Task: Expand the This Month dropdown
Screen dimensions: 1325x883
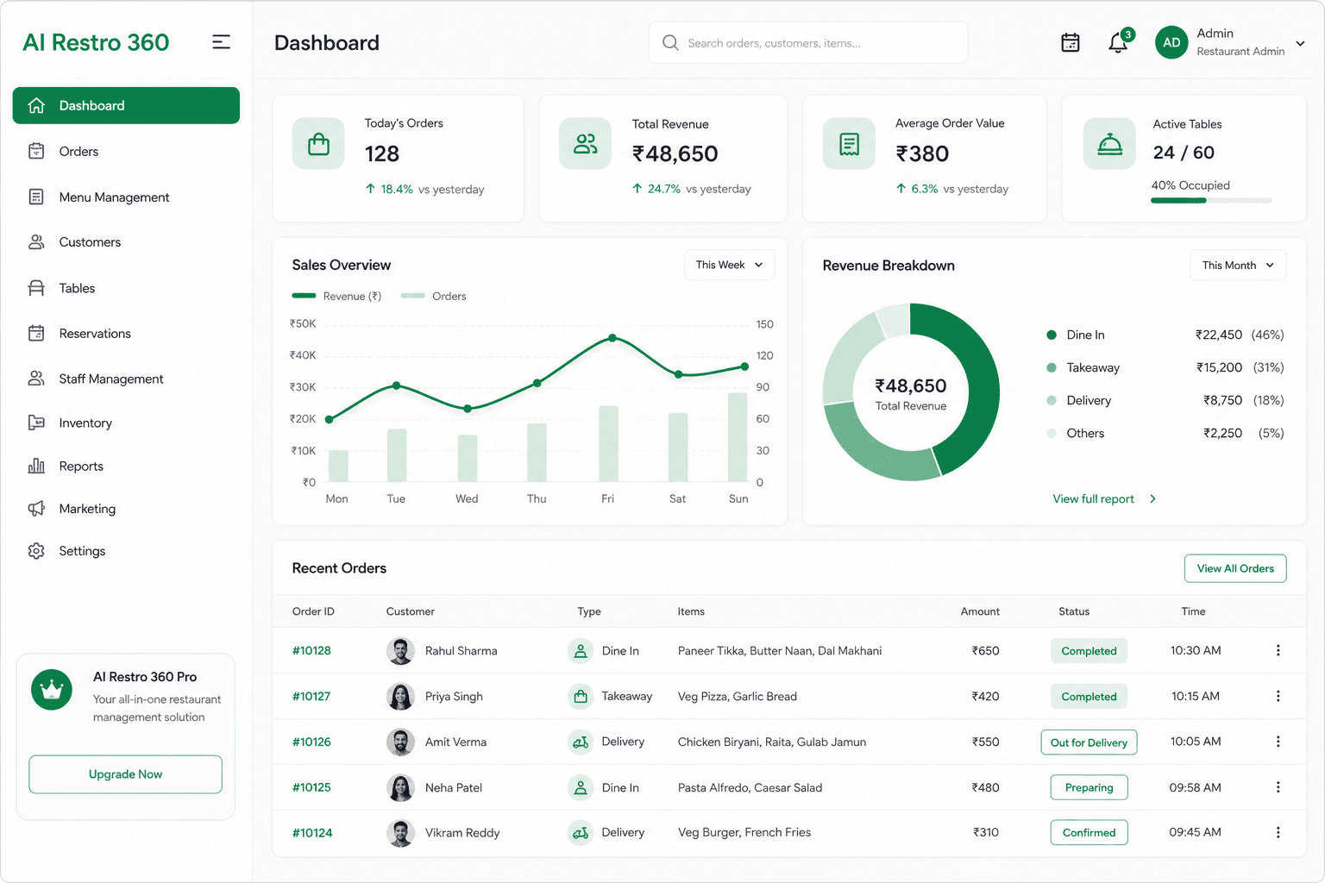Action: pos(1238,265)
